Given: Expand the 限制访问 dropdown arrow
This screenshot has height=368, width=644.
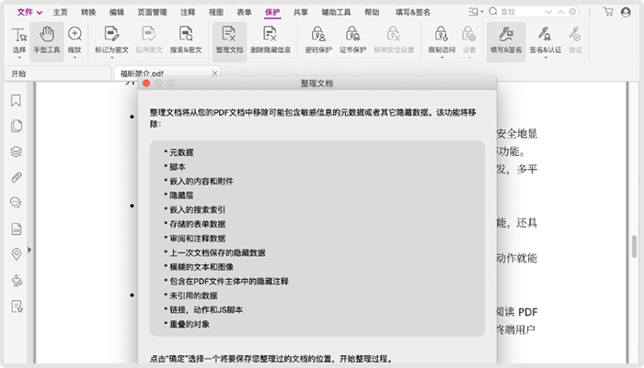Looking at the screenshot, I should [x=442, y=58].
